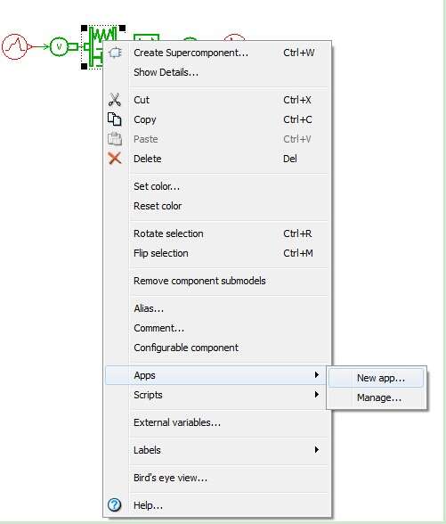Expand the Apps submenu arrow
The height and width of the screenshot is (524, 446).
tap(317, 375)
